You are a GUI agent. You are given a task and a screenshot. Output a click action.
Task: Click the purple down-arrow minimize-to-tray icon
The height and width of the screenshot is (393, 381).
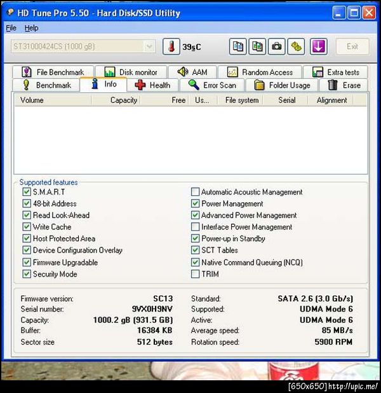pyautogui.click(x=318, y=46)
